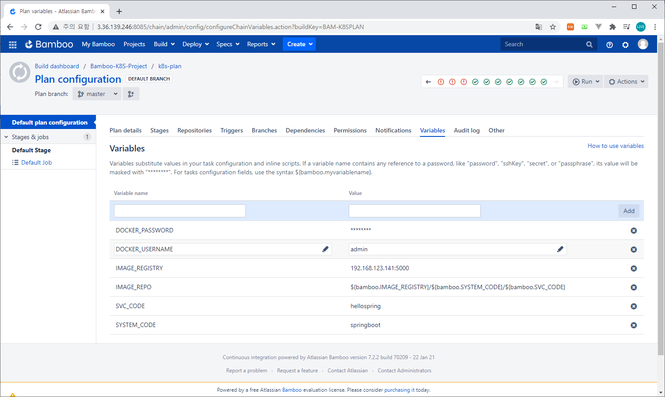
Task: Open My Bamboo menu item
Action: click(x=98, y=44)
